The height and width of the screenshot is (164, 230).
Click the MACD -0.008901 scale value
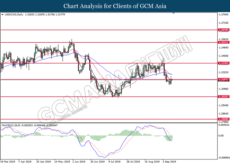(x=224, y=158)
